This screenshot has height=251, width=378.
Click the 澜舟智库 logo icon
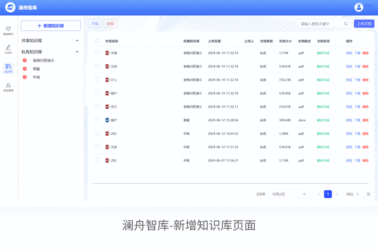[10, 7]
